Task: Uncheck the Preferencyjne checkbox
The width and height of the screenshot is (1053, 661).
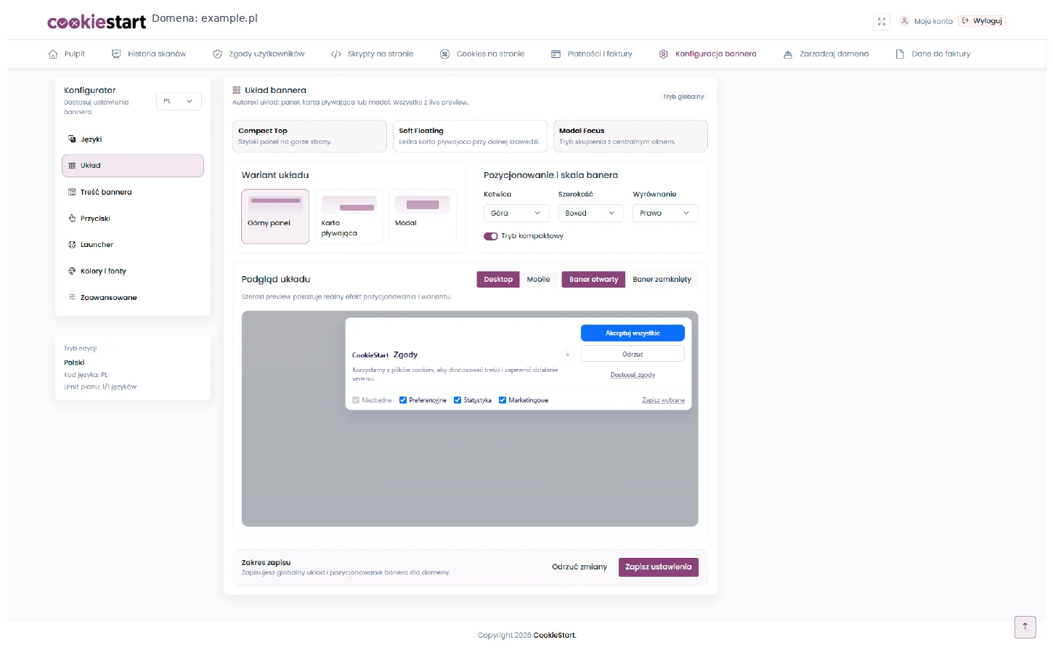Action: [402, 400]
